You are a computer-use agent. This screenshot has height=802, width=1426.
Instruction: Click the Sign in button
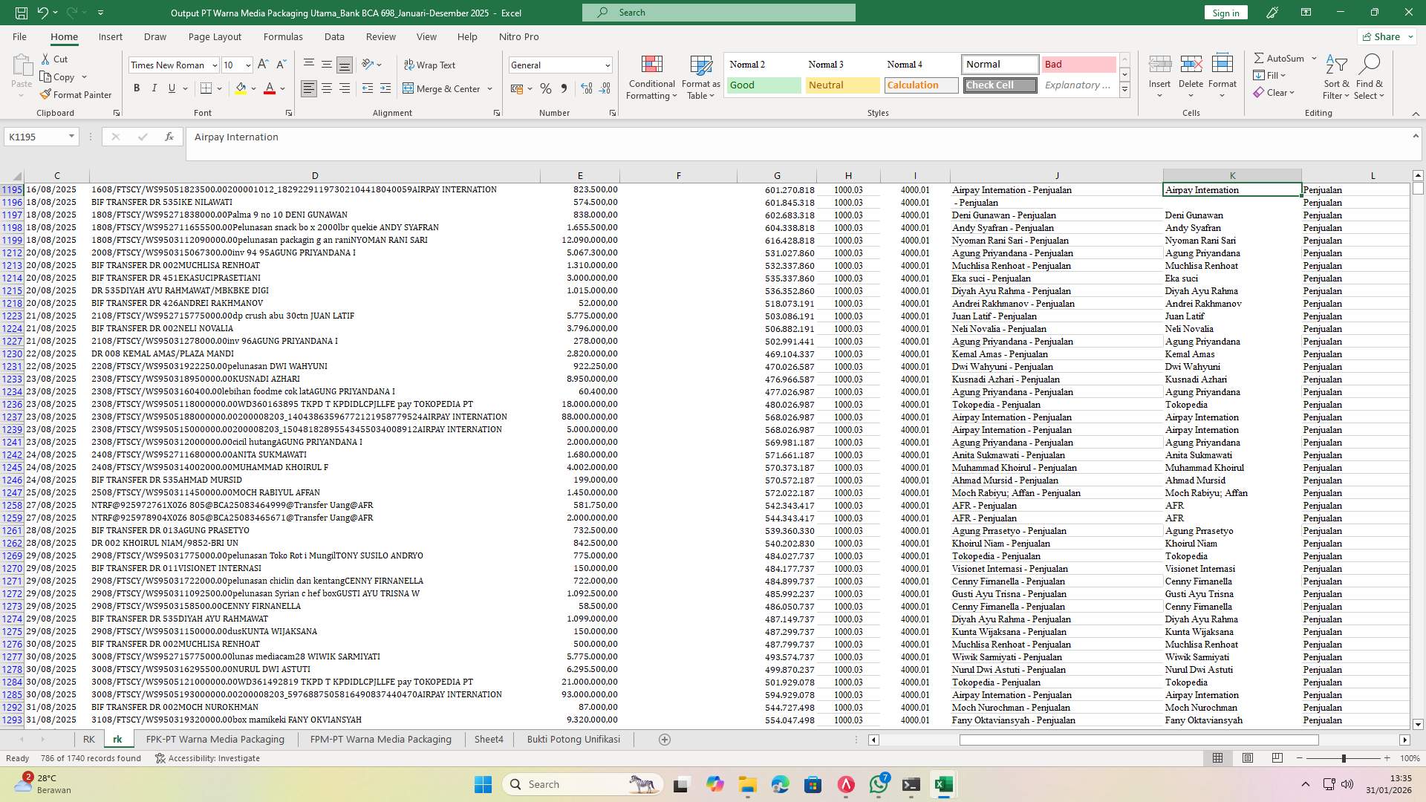pos(1225,12)
